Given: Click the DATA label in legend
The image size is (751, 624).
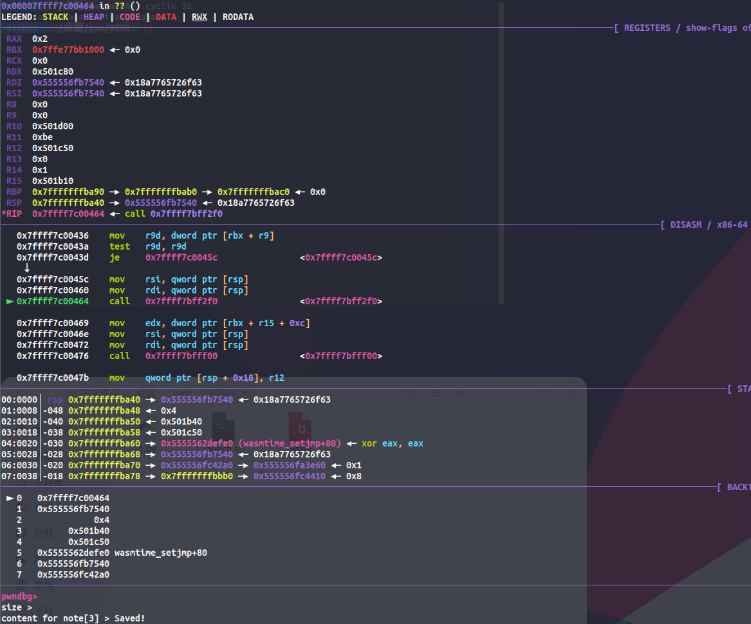Looking at the screenshot, I should pos(166,17).
